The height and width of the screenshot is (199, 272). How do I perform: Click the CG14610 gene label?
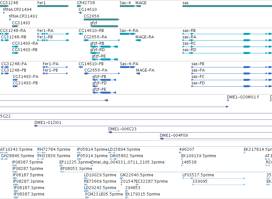[88, 9]
